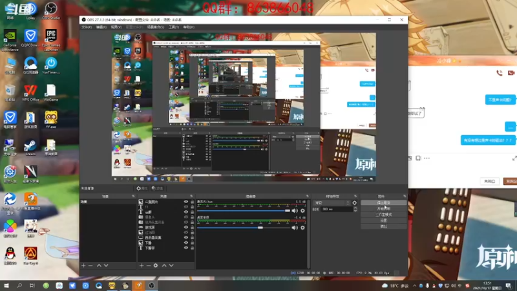Viewport: 517px width, 291px height.
Task: Select the Steam desktop icon
Action: click(30, 147)
